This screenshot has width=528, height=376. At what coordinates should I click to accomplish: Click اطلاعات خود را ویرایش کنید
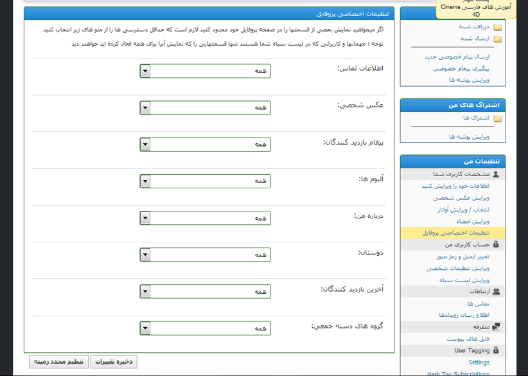[x=455, y=186]
